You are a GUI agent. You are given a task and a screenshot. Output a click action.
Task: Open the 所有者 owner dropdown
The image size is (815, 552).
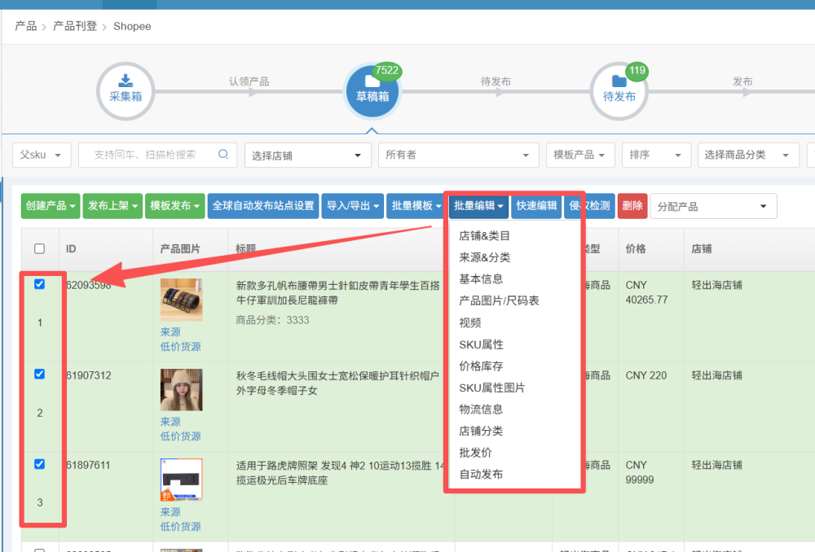[x=458, y=155]
